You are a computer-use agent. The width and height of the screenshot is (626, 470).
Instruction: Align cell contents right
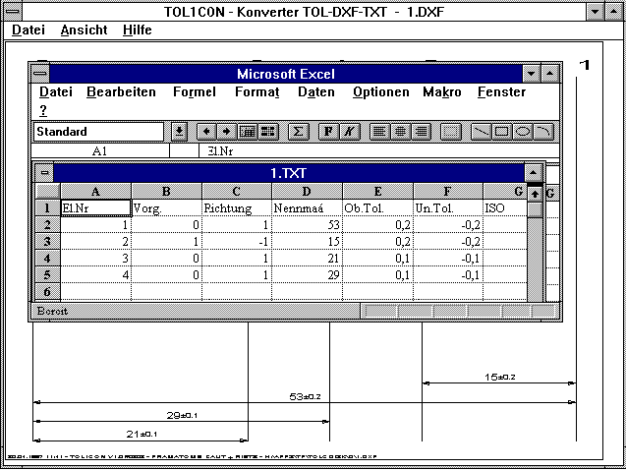(421, 132)
